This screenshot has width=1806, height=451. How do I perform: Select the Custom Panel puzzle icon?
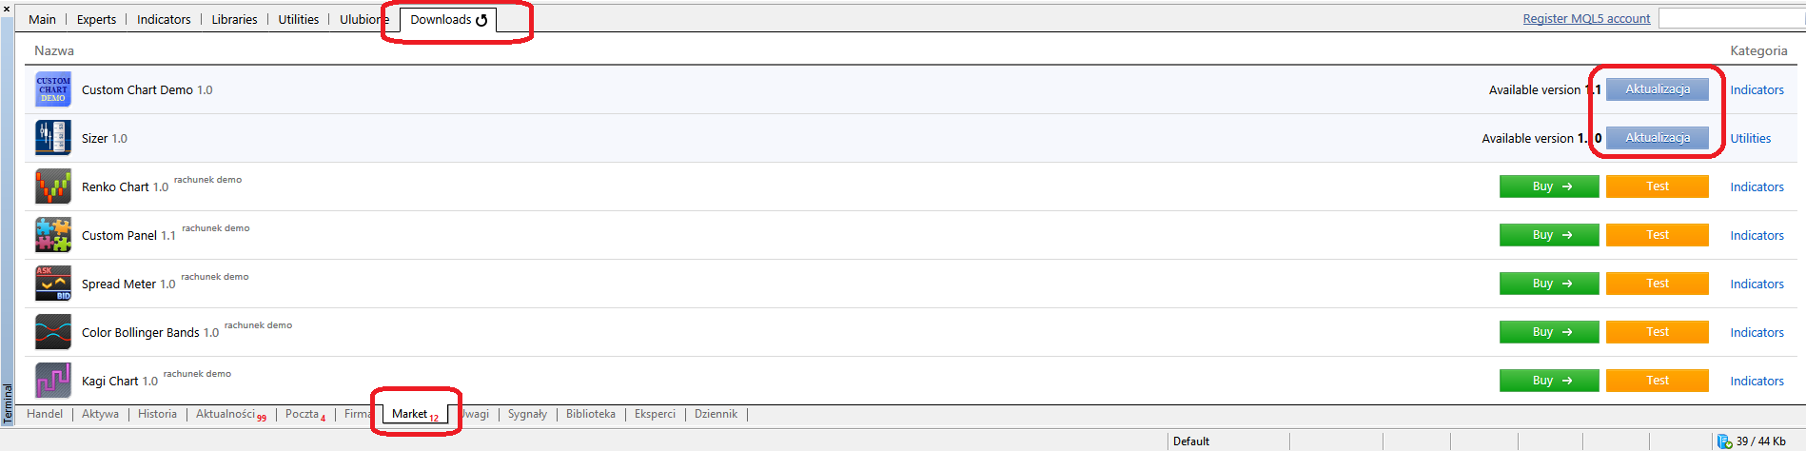(53, 235)
